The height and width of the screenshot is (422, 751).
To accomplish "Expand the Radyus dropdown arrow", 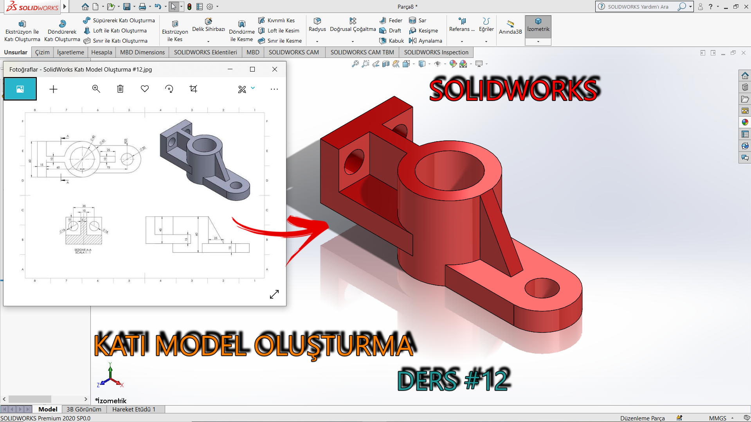I will (x=317, y=41).
